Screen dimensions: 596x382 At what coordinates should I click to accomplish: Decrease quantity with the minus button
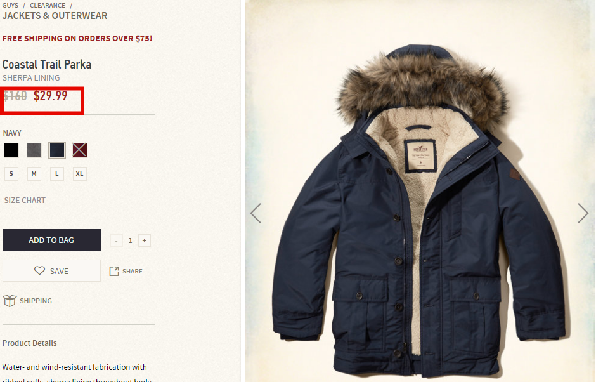tap(116, 240)
